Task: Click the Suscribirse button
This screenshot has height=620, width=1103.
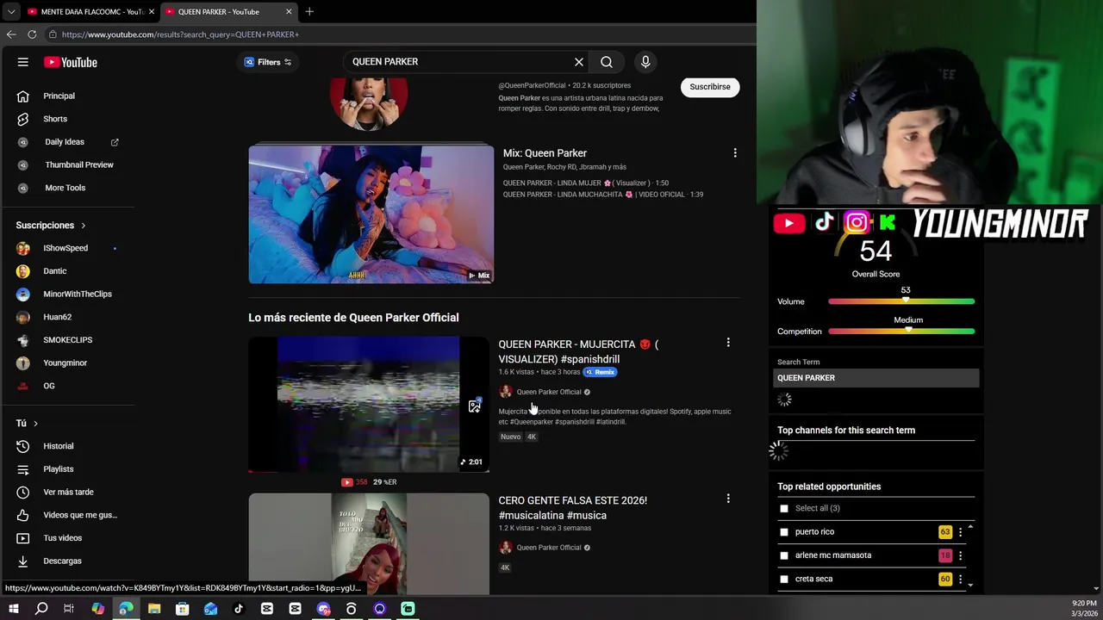Action: coord(710,86)
